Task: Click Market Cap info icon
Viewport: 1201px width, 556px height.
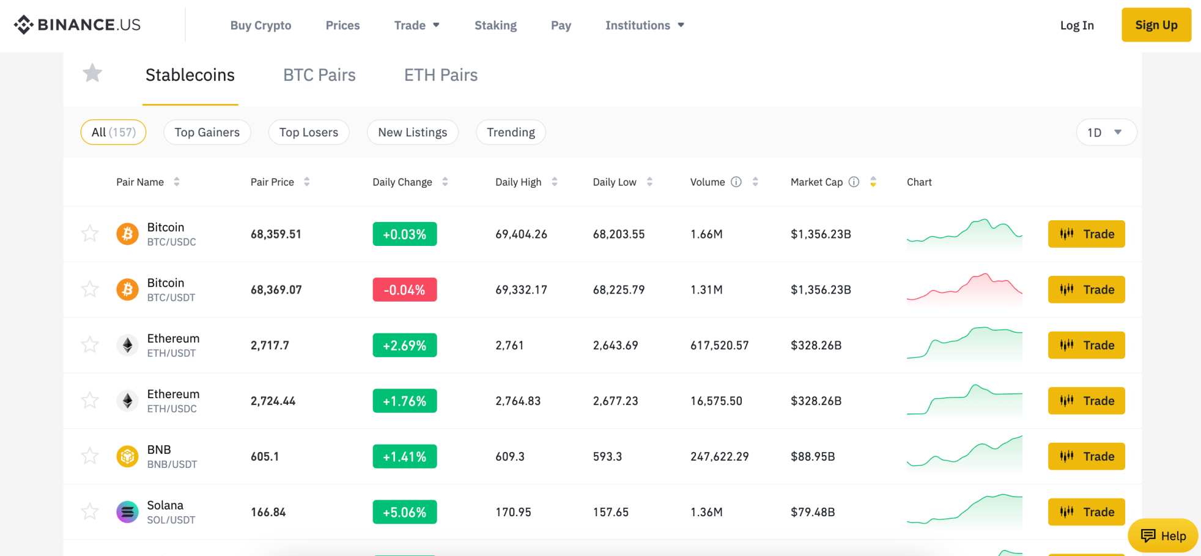Action: [854, 182]
